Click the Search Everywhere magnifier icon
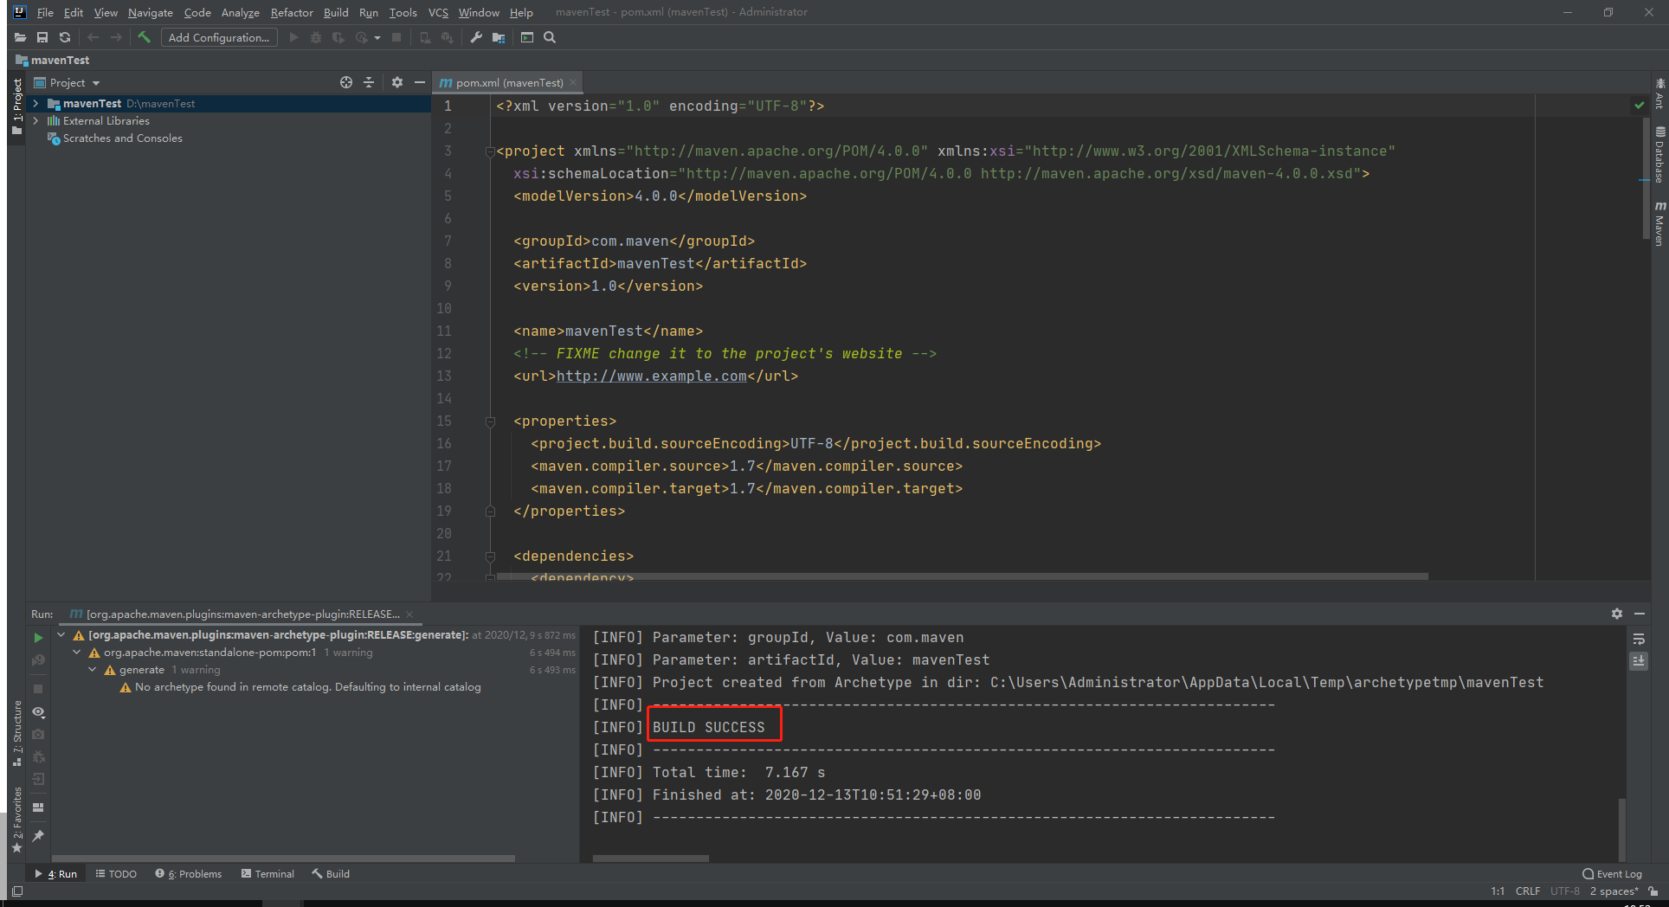1669x907 pixels. [550, 37]
